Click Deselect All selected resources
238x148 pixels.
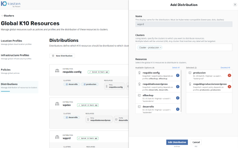(x=225, y=68)
